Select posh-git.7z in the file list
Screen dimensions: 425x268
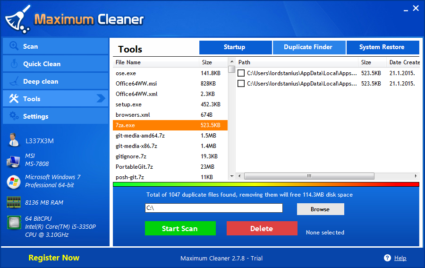click(x=170, y=177)
